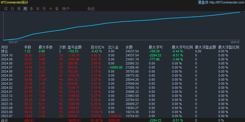The image size is (245, 122).
Task: Click the 2023.07 chart axis label
Action: coord(13,42)
